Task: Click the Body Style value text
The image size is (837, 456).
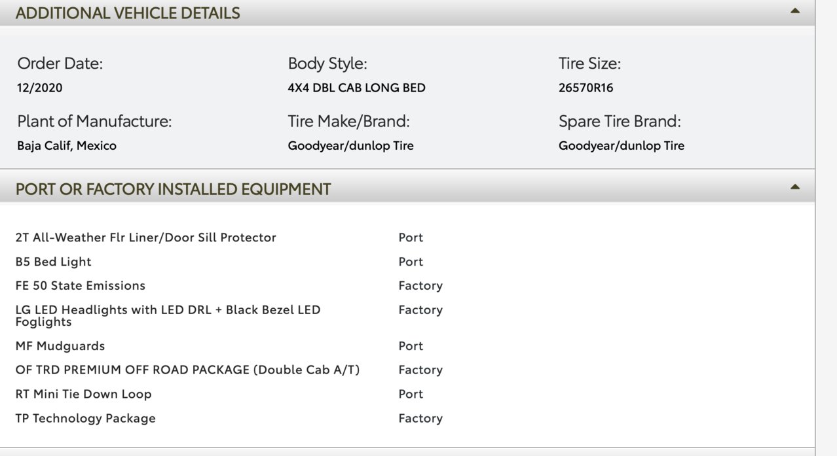Action: pos(357,88)
